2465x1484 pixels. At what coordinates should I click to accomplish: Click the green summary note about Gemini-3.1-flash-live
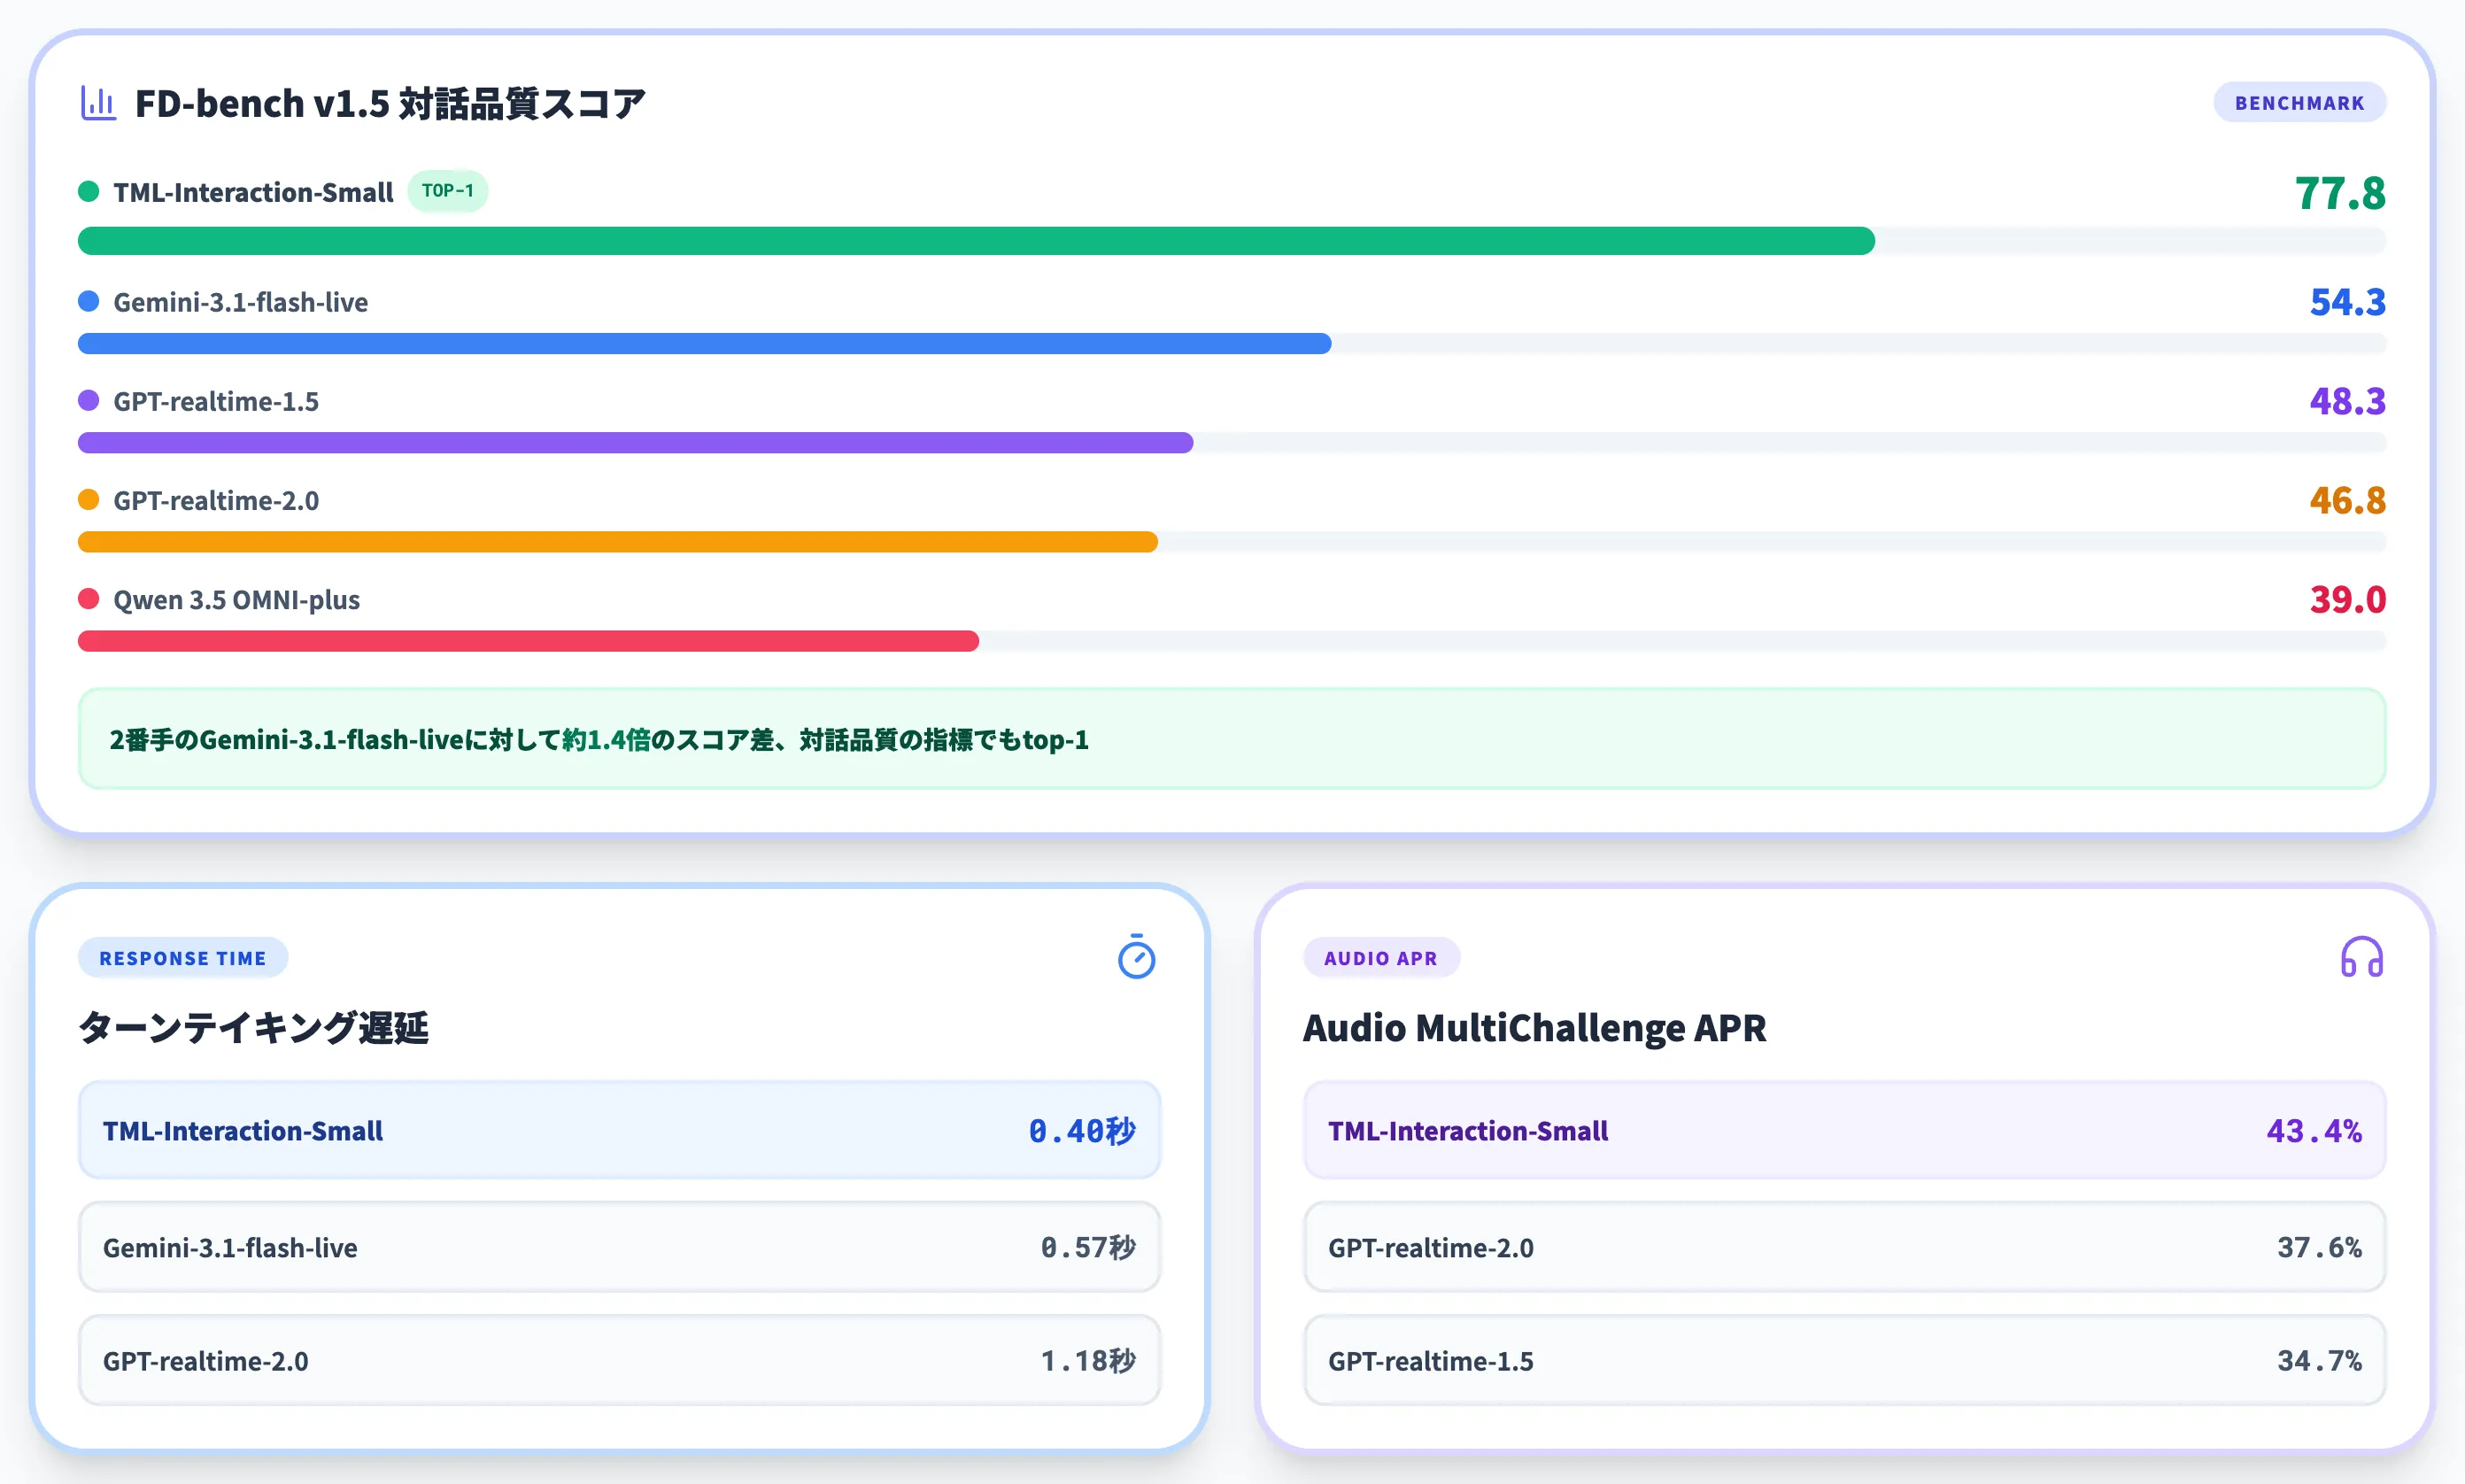1232,739
